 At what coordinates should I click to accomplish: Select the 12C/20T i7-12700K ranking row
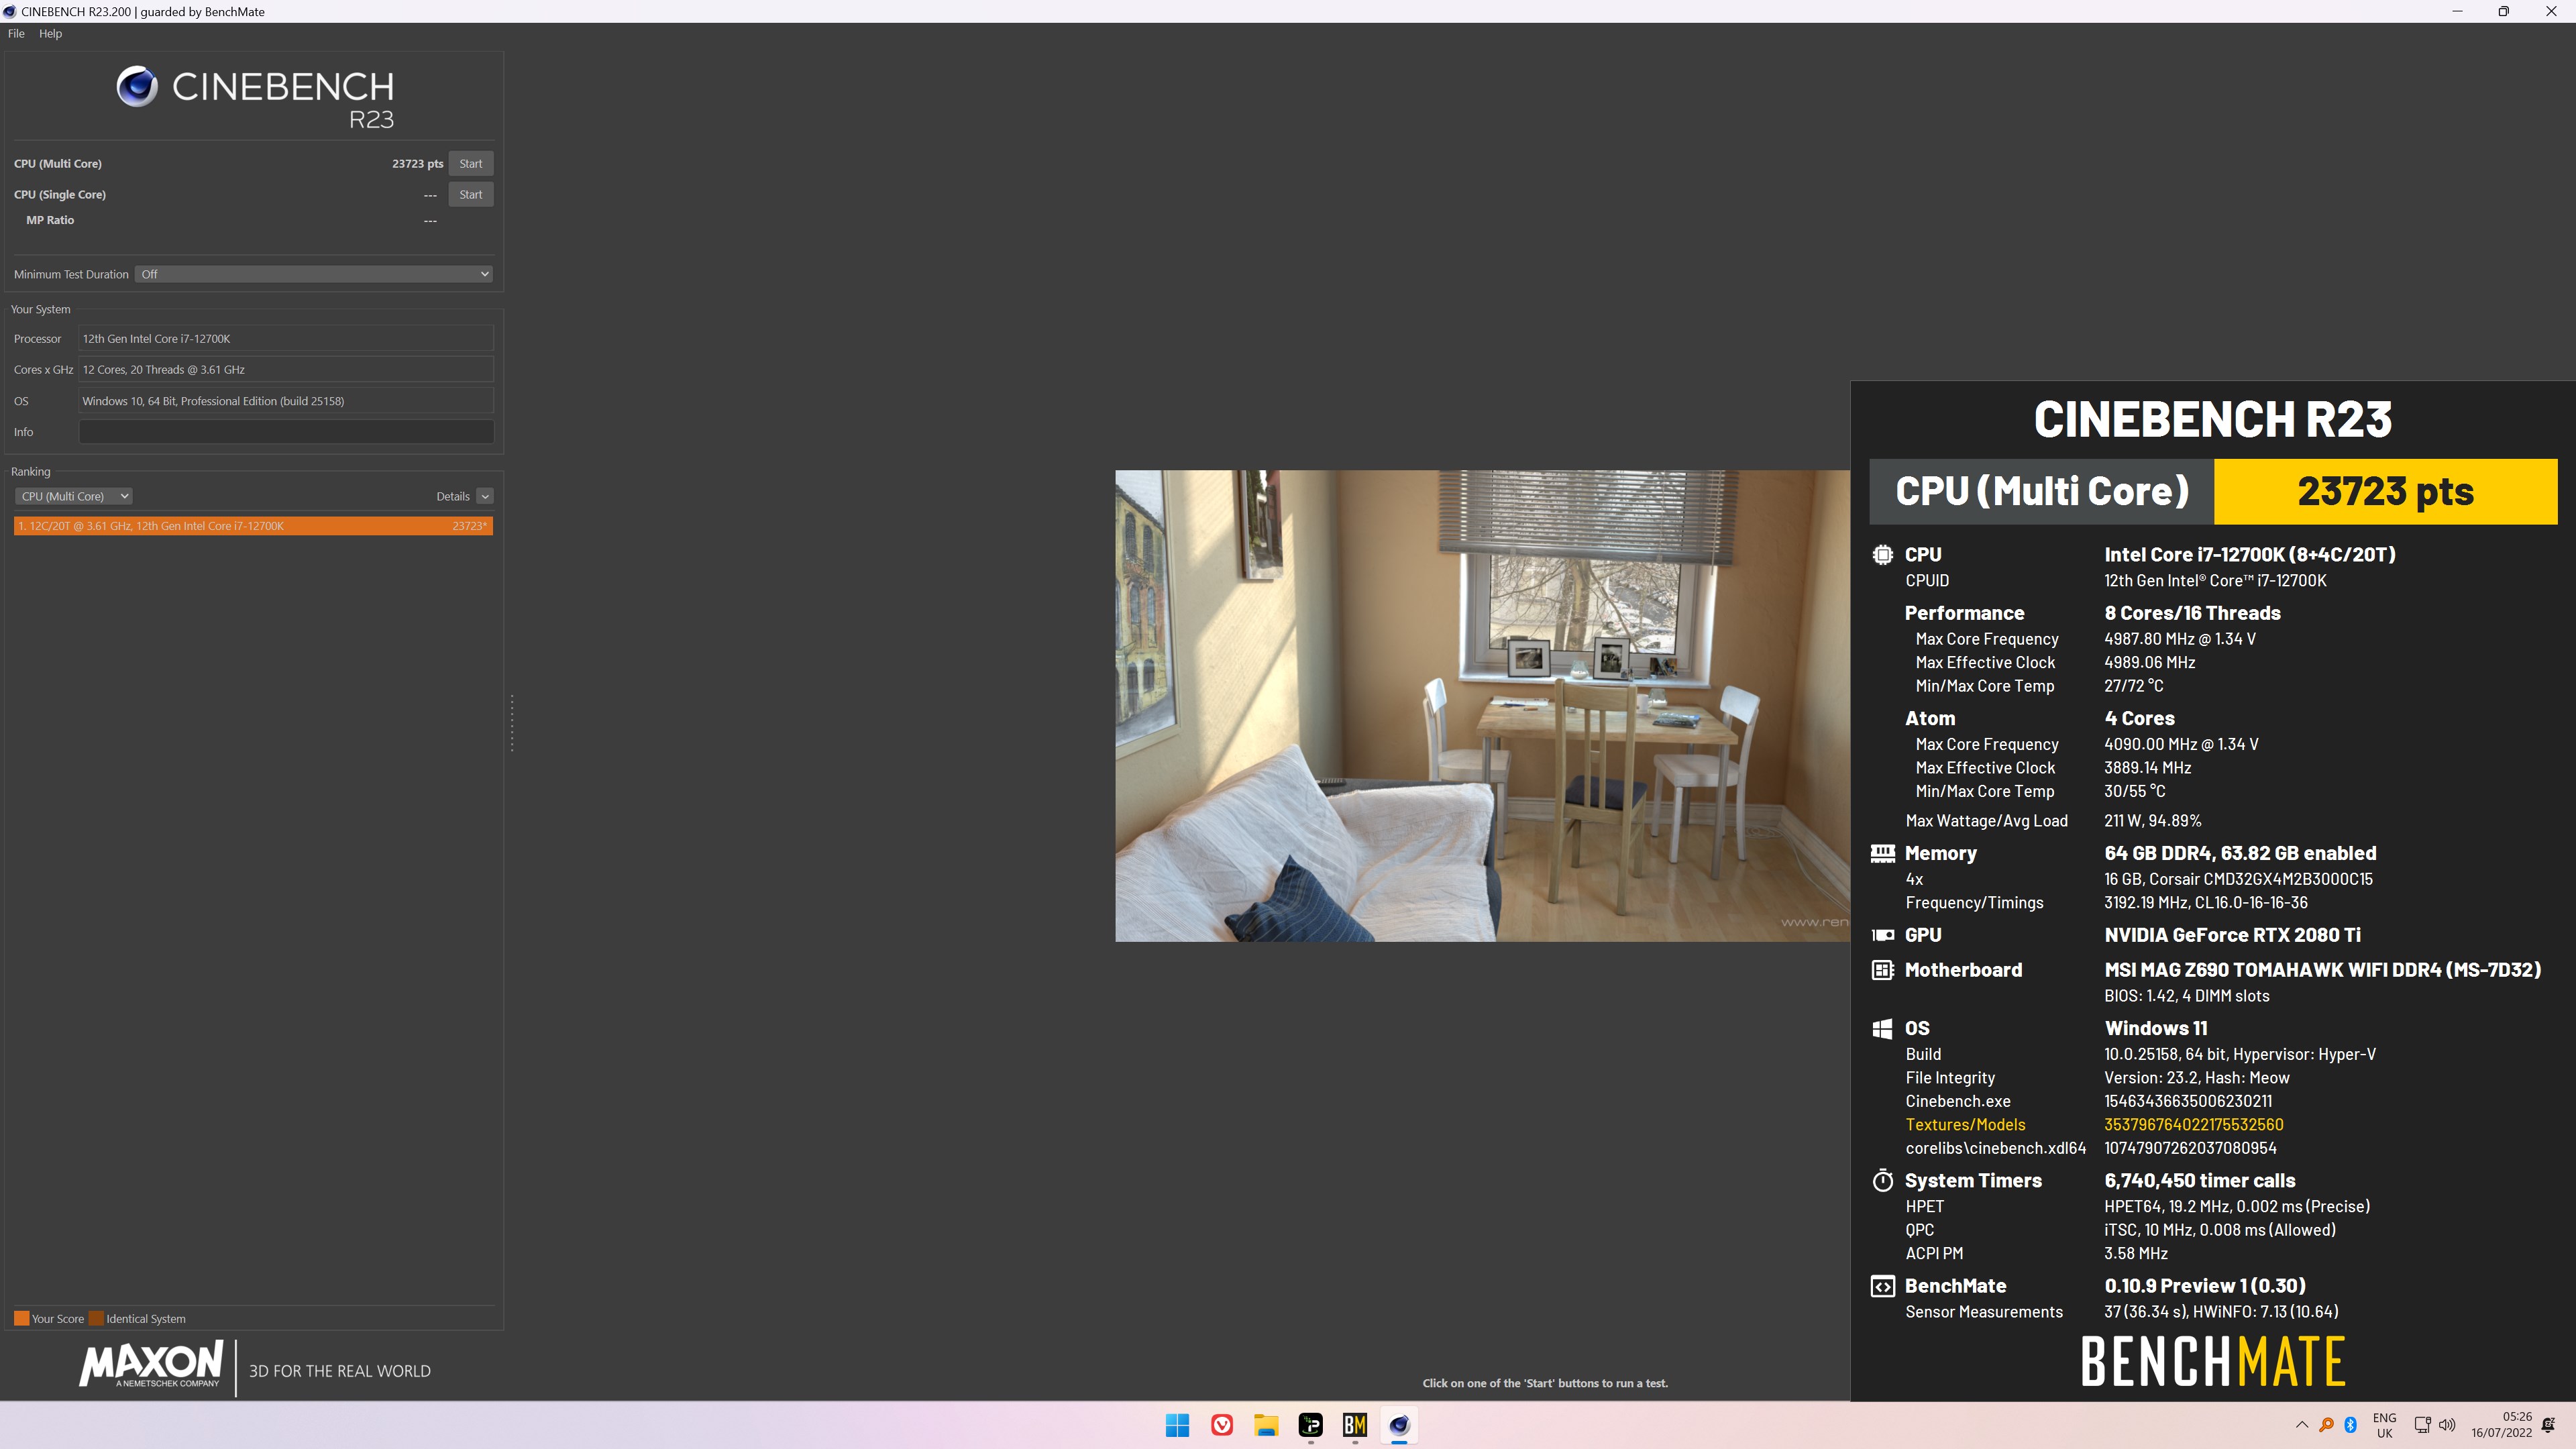point(253,526)
